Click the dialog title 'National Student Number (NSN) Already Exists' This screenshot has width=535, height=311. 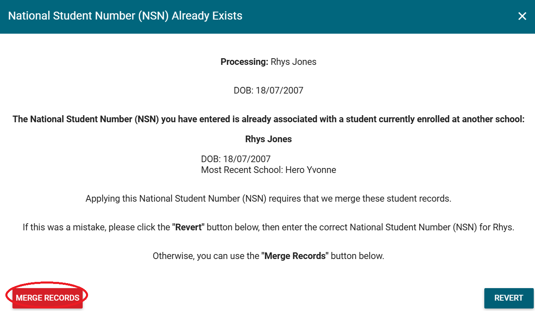(x=125, y=16)
